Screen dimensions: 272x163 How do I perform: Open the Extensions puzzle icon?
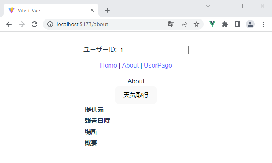point(225,24)
